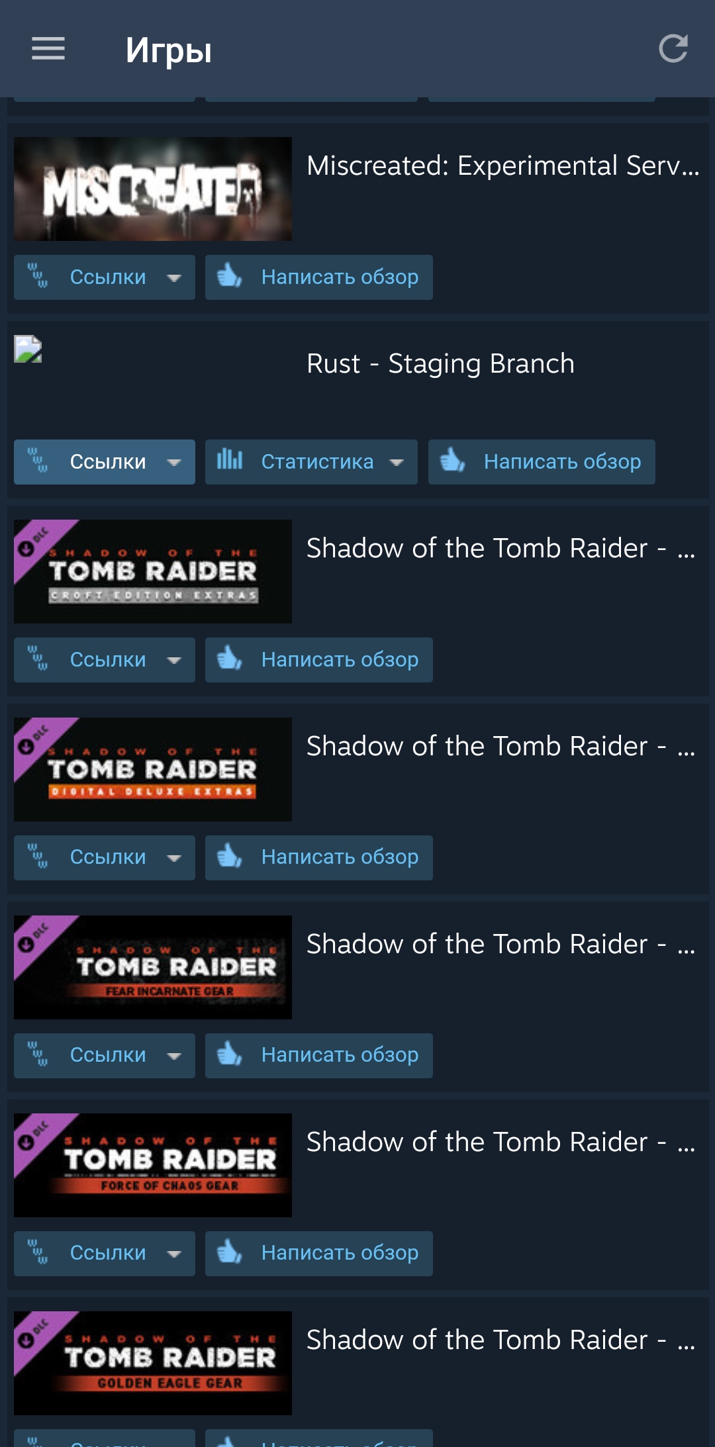Expand Ссылки dropdown for Miscreated
This screenshot has height=1447, width=715.
(105, 277)
